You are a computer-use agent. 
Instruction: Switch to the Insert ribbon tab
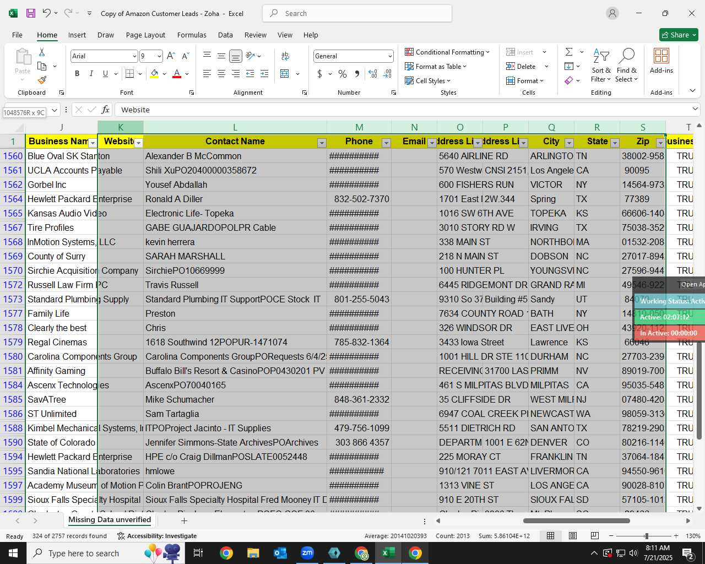77,35
